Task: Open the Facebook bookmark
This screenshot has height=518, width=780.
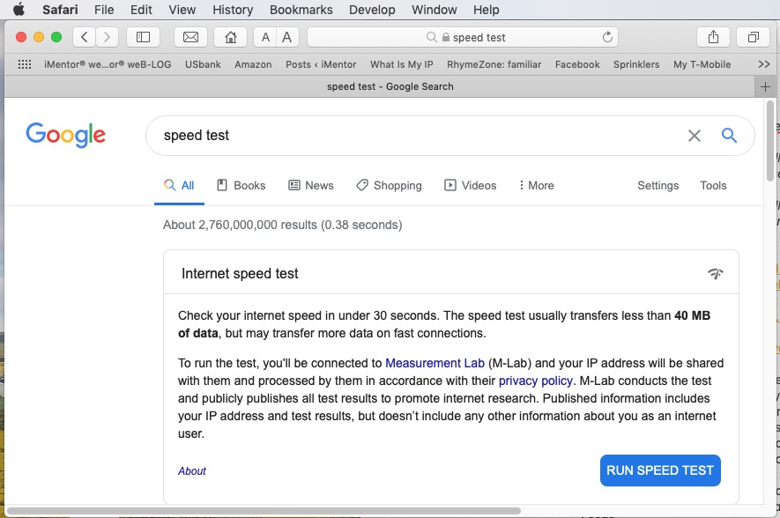Action: click(x=577, y=64)
